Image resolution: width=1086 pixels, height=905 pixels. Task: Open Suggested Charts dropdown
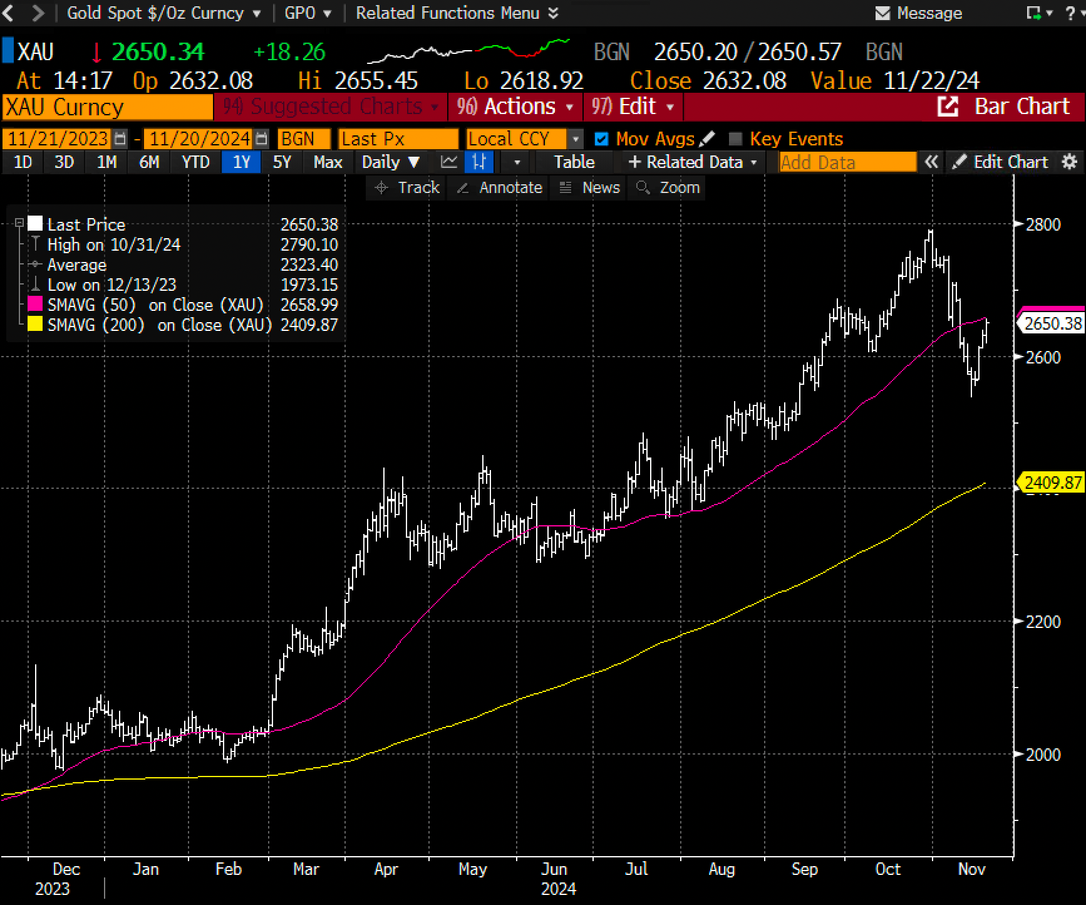tap(330, 107)
